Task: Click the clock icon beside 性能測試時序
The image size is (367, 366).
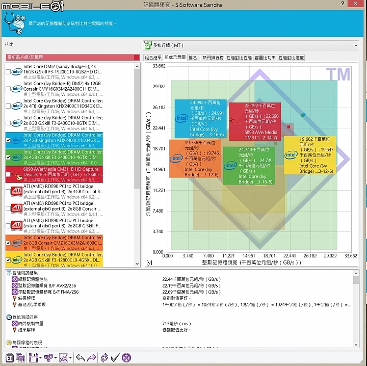Action: tap(9, 317)
